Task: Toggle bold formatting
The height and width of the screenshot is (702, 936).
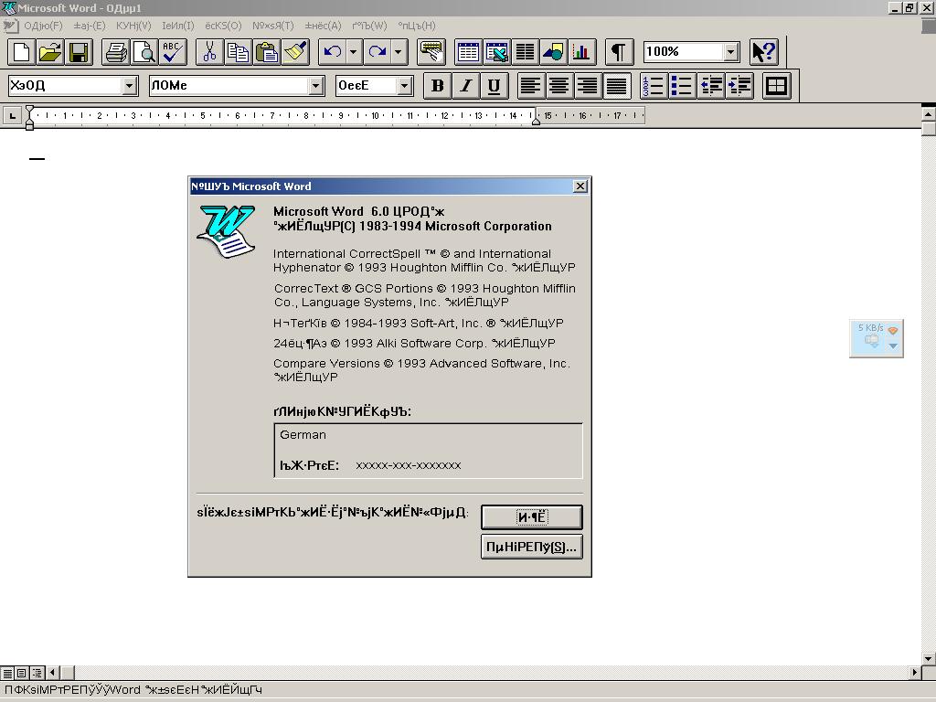Action: 438,86
